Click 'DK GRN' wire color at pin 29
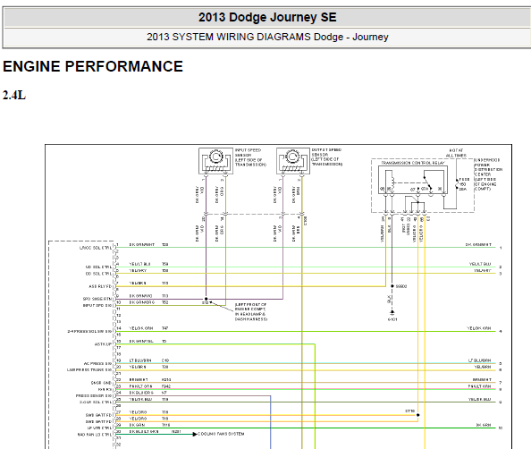 pyautogui.click(x=137, y=425)
